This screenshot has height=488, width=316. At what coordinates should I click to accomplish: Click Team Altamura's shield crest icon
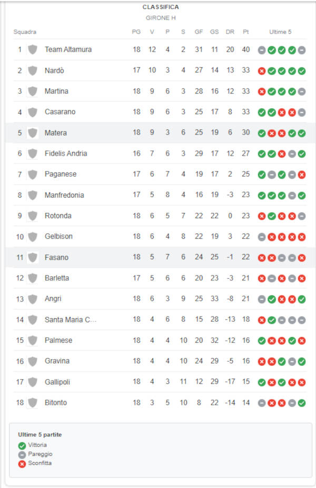33,49
